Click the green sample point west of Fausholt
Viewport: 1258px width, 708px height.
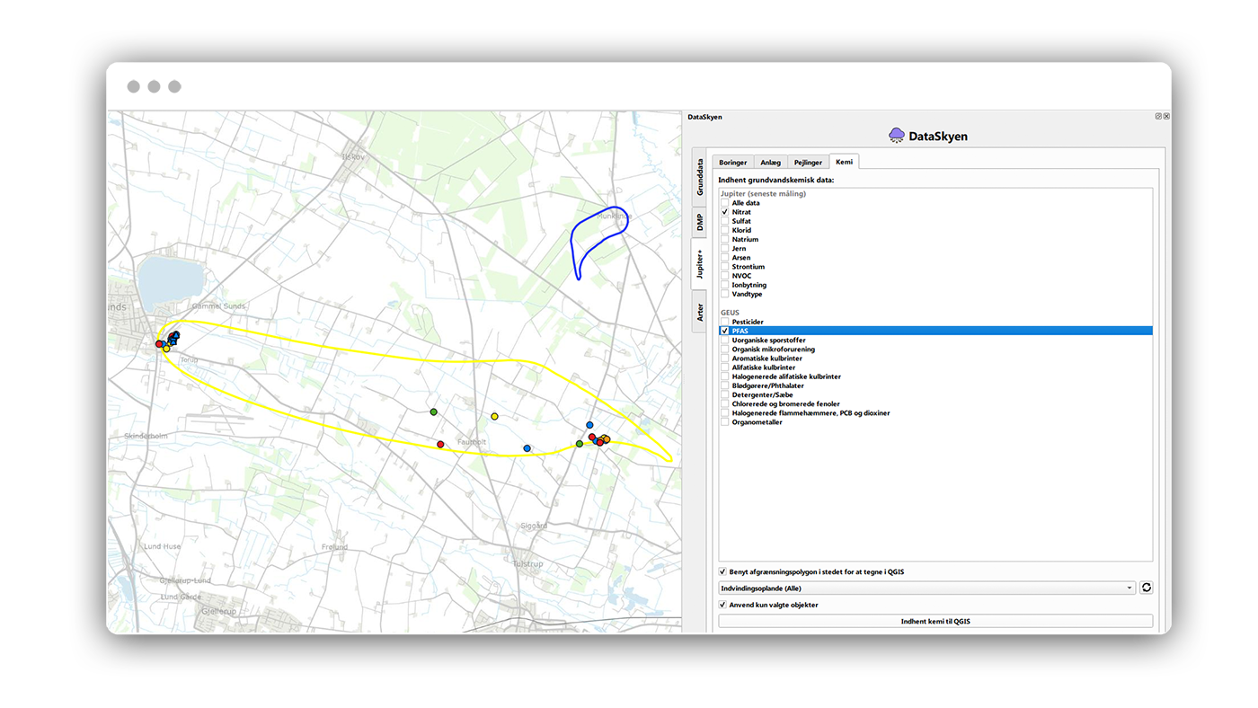433,412
